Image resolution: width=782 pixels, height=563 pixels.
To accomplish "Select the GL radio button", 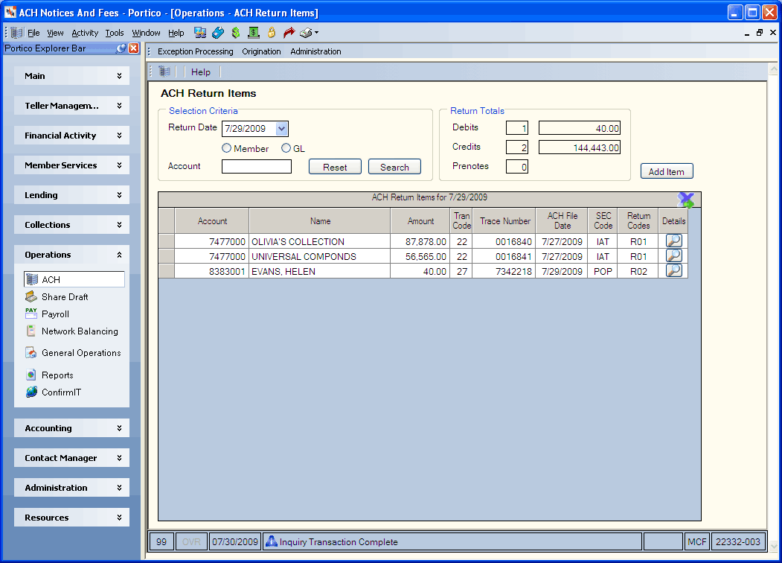I will 286,148.
